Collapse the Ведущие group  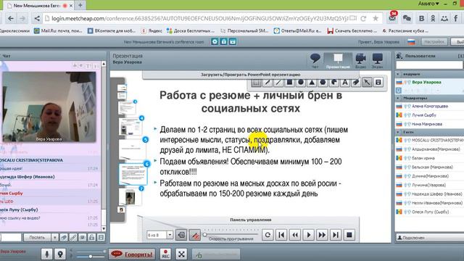pyautogui.click(x=398, y=74)
